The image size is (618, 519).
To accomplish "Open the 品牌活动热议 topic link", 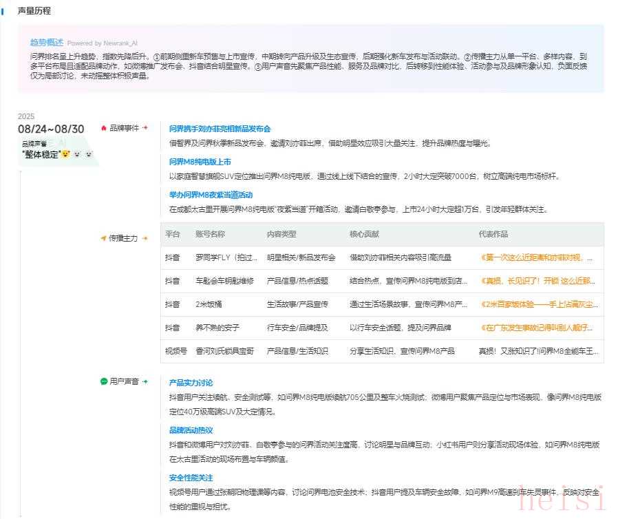I will tap(191, 430).
